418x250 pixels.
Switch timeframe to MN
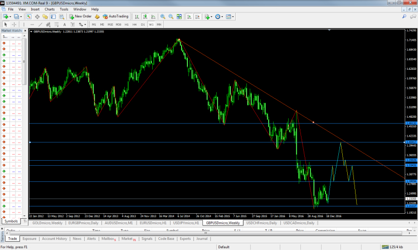pyautogui.click(x=159, y=25)
